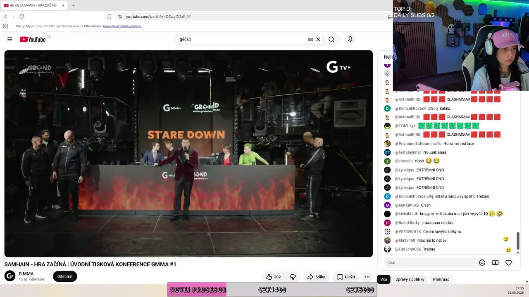Select the SAMHAIN - HRA ZAČÍNÁ browser tab

click(35, 5)
